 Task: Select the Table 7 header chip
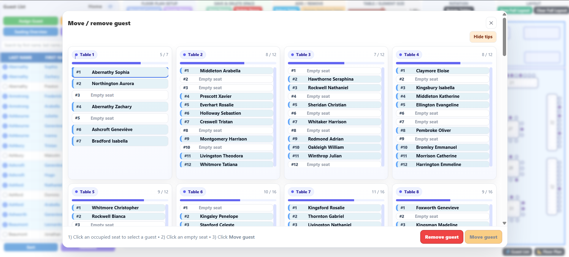tap(301, 192)
